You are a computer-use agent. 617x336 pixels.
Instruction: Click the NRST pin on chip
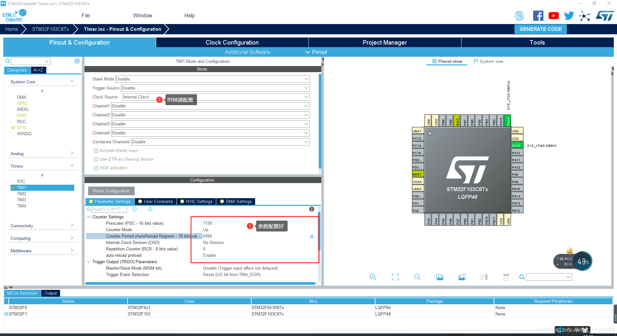point(418,174)
